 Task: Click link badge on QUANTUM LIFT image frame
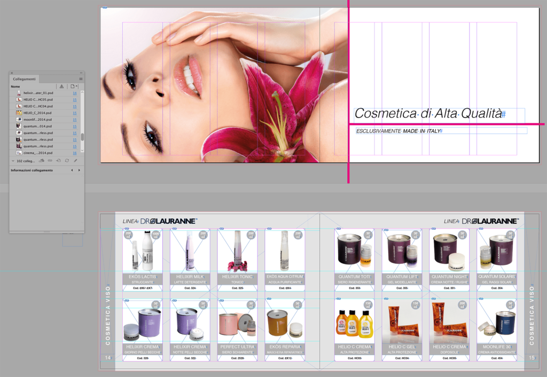[386, 229]
